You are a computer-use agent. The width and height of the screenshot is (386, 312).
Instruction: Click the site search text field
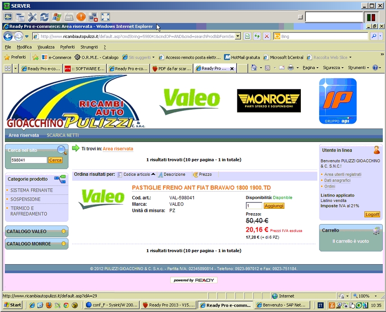[29, 160]
